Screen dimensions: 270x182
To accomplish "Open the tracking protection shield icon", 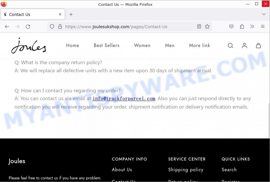I will tap(52, 26).
